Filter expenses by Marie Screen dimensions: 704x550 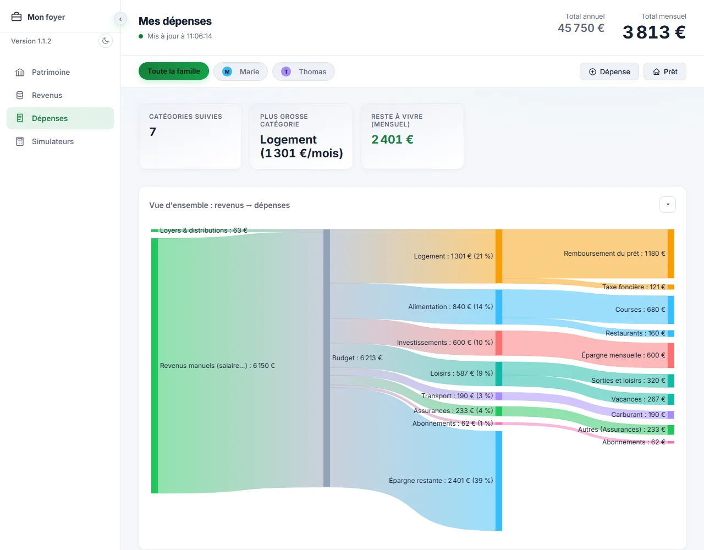coord(240,71)
